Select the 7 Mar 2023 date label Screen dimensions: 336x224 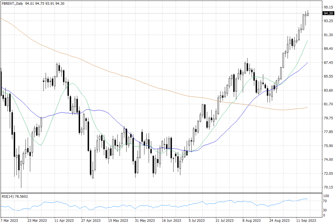pyautogui.click(x=10, y=220)
